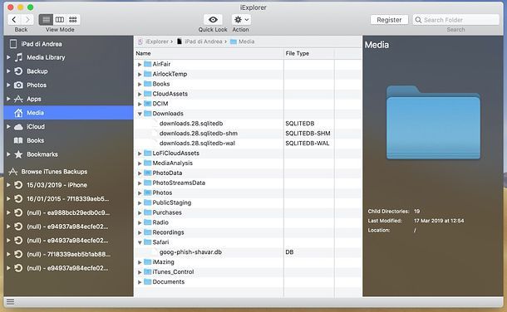Select the Purchases folder

(167, 212)
